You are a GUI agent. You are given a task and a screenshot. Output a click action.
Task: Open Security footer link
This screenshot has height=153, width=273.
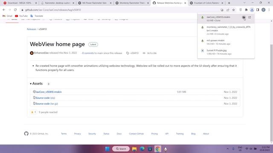92,133
